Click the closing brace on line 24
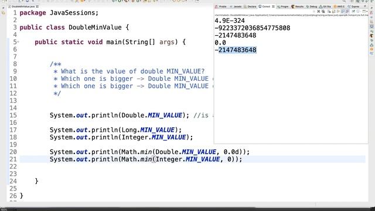The width and height of the screenshot is (375, 211). point(36,181)
